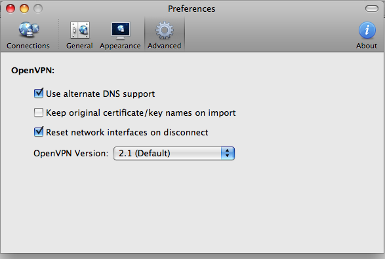Open the About info icon
Viewport: 385px width, 259px height.
tap(367, 30)
